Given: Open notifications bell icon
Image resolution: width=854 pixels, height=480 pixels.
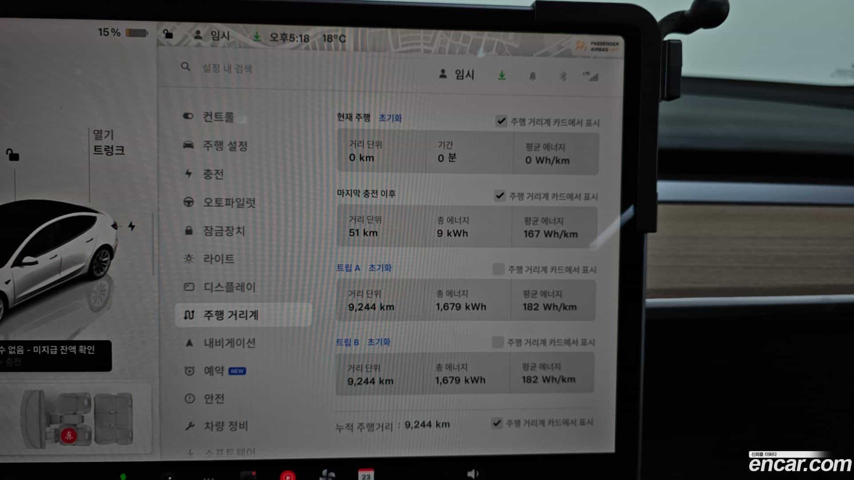Looking at the screenshot, I should click(x=532, y=76).
